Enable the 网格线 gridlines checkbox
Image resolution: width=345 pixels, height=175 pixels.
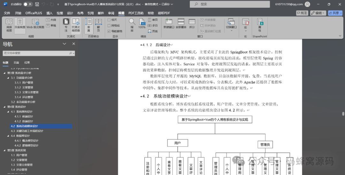click(x=109, y=25)
